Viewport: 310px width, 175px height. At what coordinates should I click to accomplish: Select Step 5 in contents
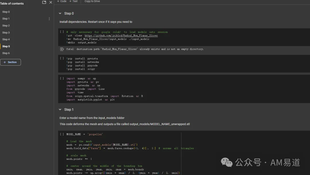(6, 46)
